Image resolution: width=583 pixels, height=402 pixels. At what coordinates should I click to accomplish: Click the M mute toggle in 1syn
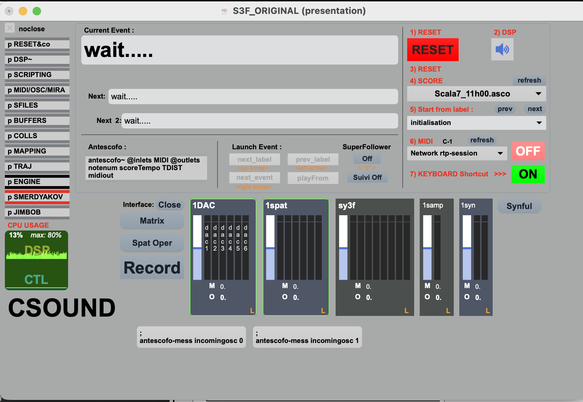(x=467, y=286)
